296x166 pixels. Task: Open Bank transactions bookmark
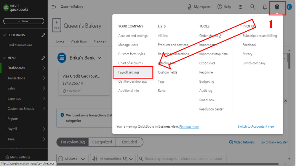click(x=20, y=45)
